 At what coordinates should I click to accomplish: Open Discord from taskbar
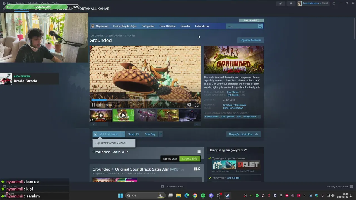[x=211, y=196]
